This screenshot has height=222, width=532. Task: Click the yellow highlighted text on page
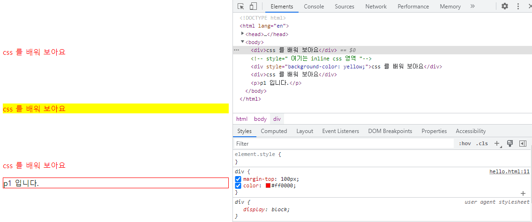(x=34, y=109)
